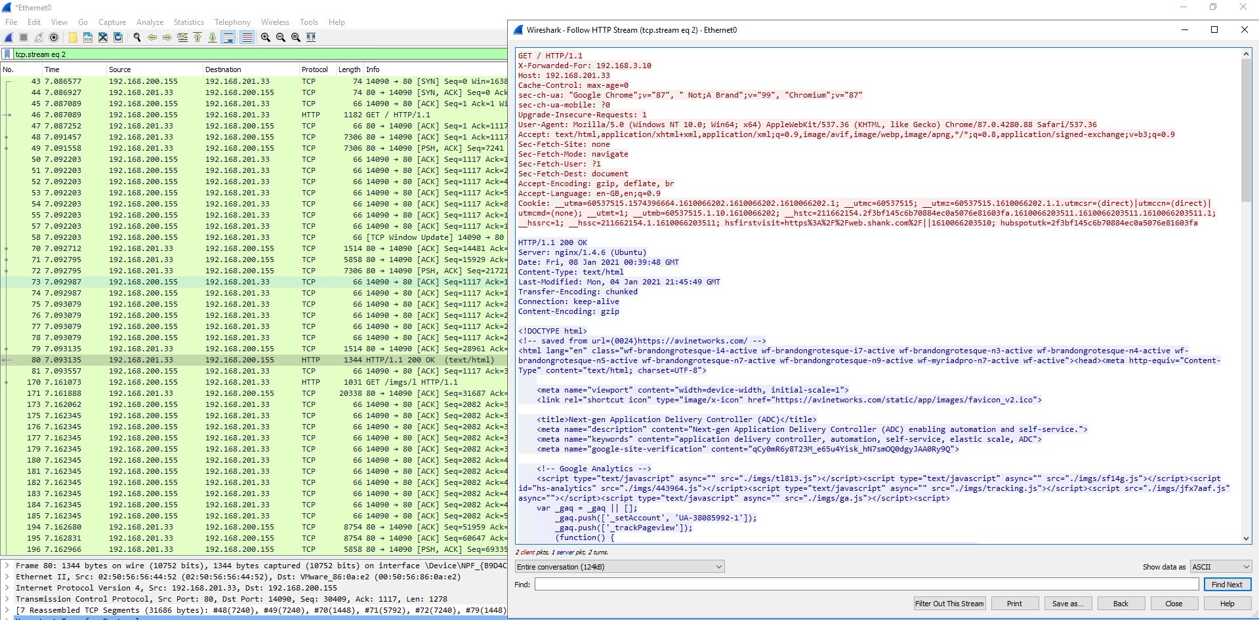This screenshot has height=620, width=1259.
Task: Open the View menu
Action: [59, 22]
